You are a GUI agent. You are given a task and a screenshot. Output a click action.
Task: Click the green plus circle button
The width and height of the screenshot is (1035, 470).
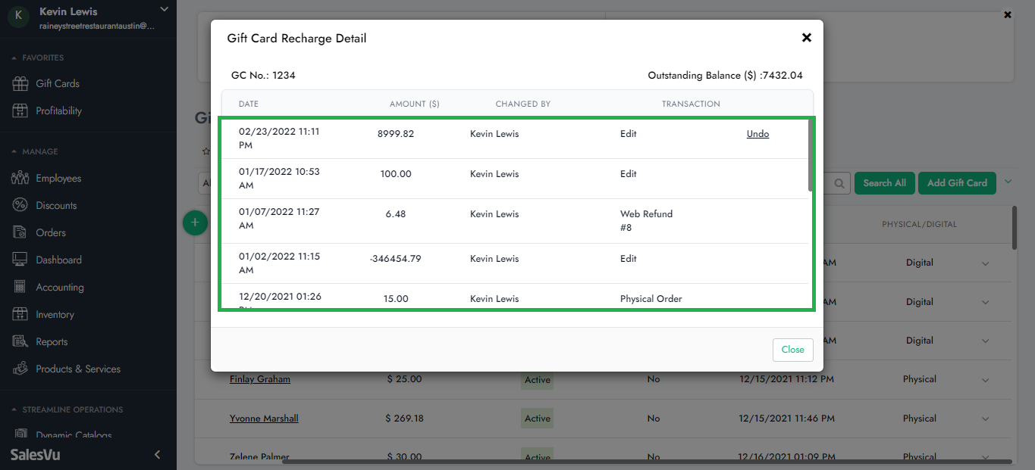coord(195,223)
